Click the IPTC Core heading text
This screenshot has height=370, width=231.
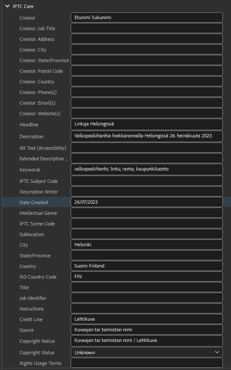click(23, 6)
